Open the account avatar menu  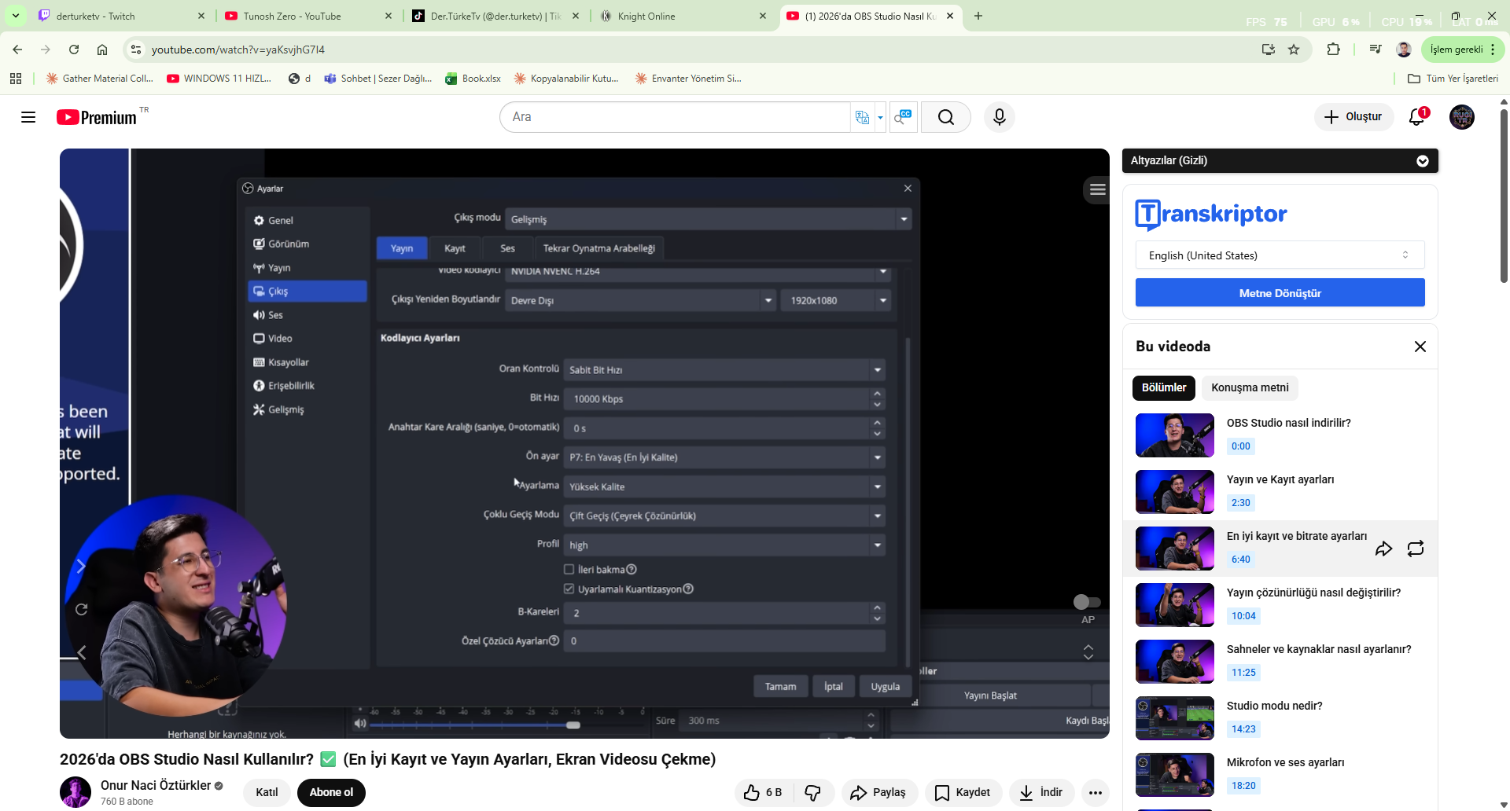tap(1462, 117)
